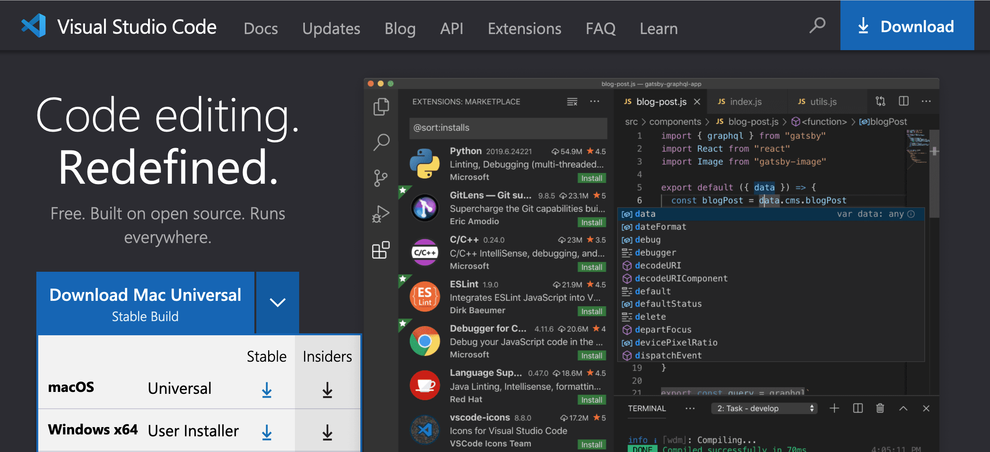
Task: Open Extensions in the top navigation
Action: point(524,28)
